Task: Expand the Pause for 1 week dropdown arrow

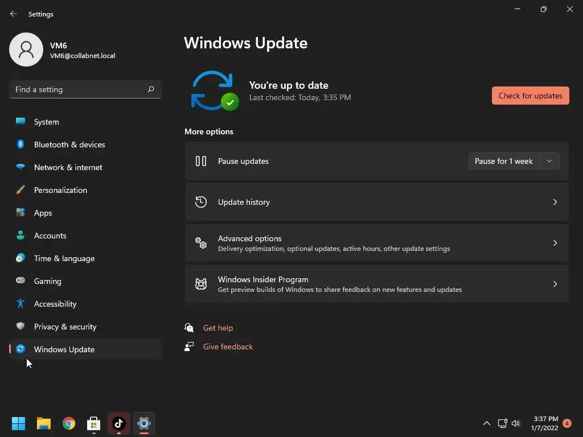Action: pos(549,161)
